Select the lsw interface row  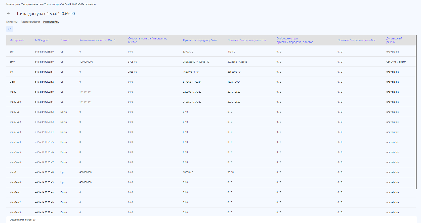click(x=12, y=72)
